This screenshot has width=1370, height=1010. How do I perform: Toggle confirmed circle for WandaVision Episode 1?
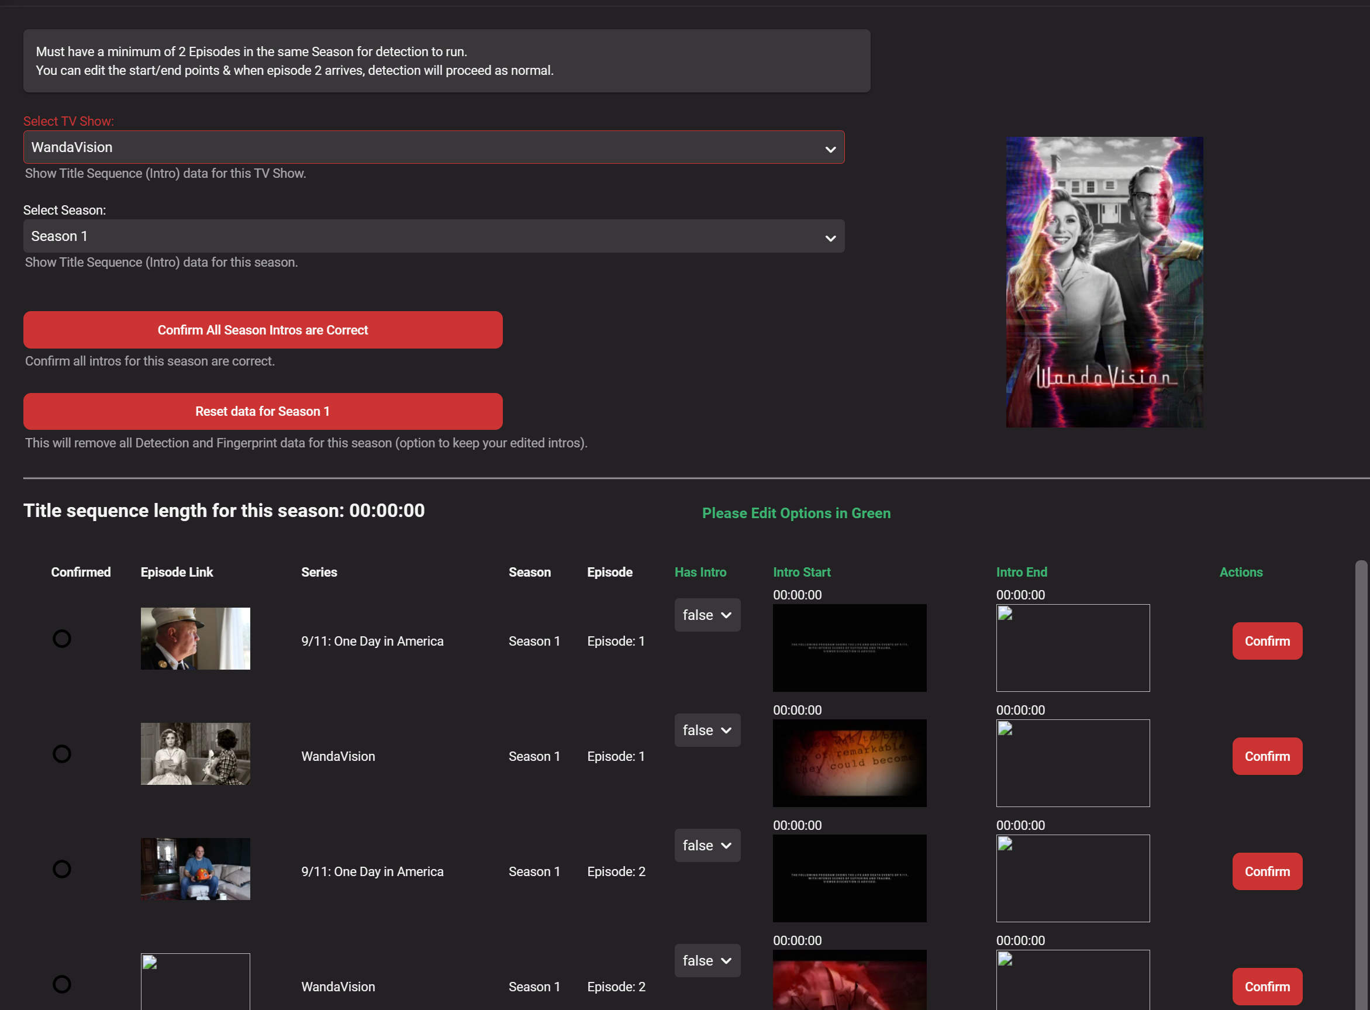(62, 754)
